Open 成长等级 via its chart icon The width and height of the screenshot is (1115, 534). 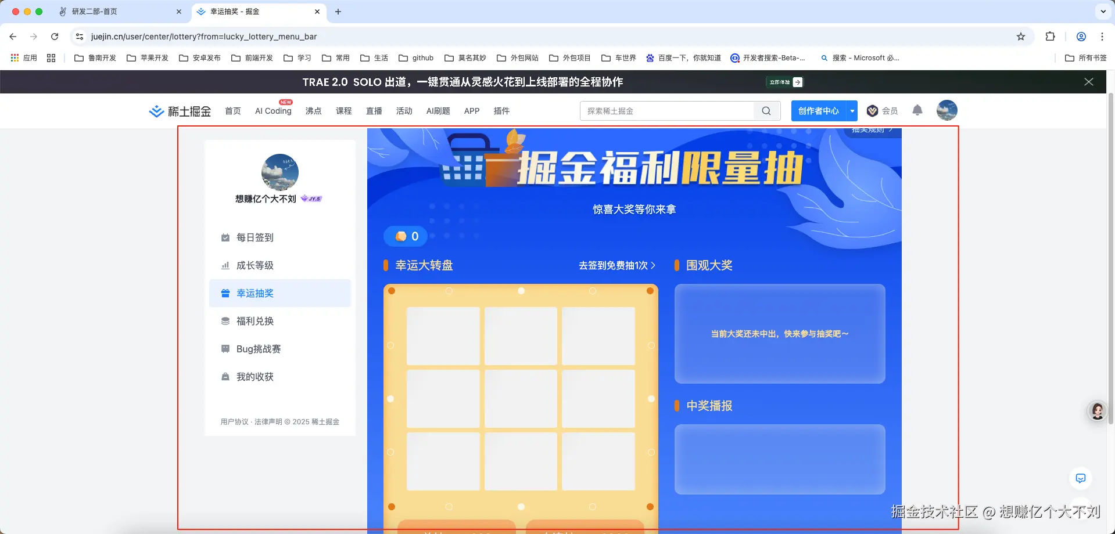pyautogui.click(x=225, y=265)
